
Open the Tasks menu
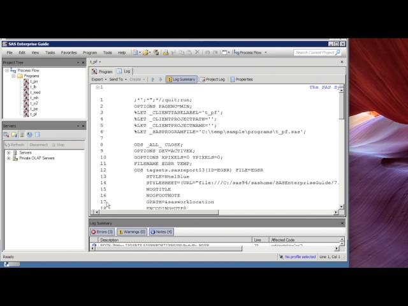[50, 52]
